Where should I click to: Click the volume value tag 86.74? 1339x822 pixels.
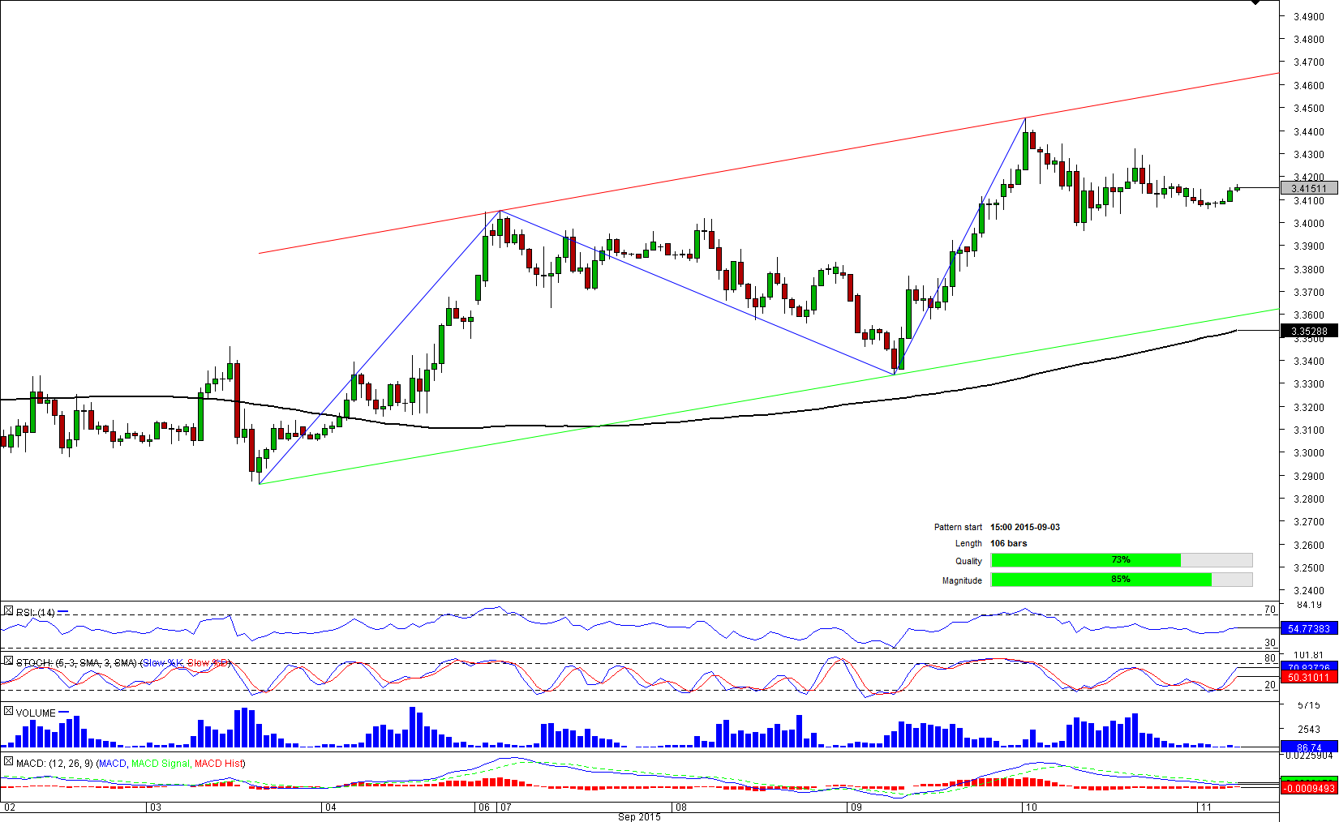click(1309, 747)
